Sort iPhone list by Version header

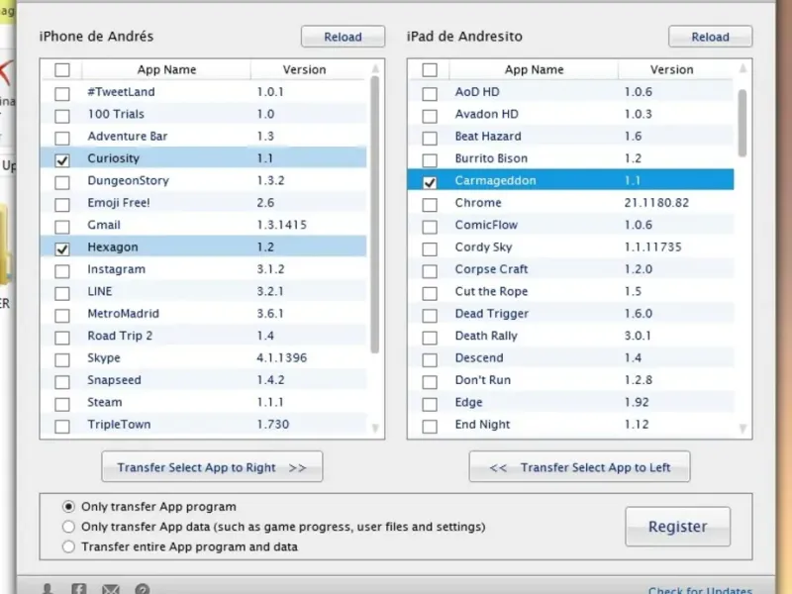click(x=304, y=69)
